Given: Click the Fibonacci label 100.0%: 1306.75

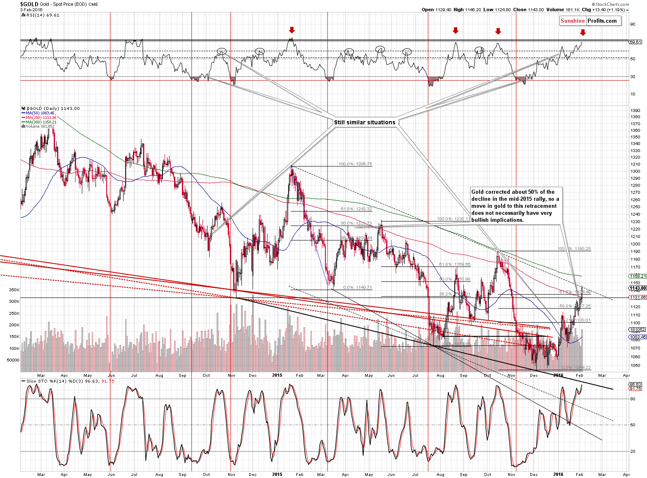Looking at the screenshot, I should (355, 164).
